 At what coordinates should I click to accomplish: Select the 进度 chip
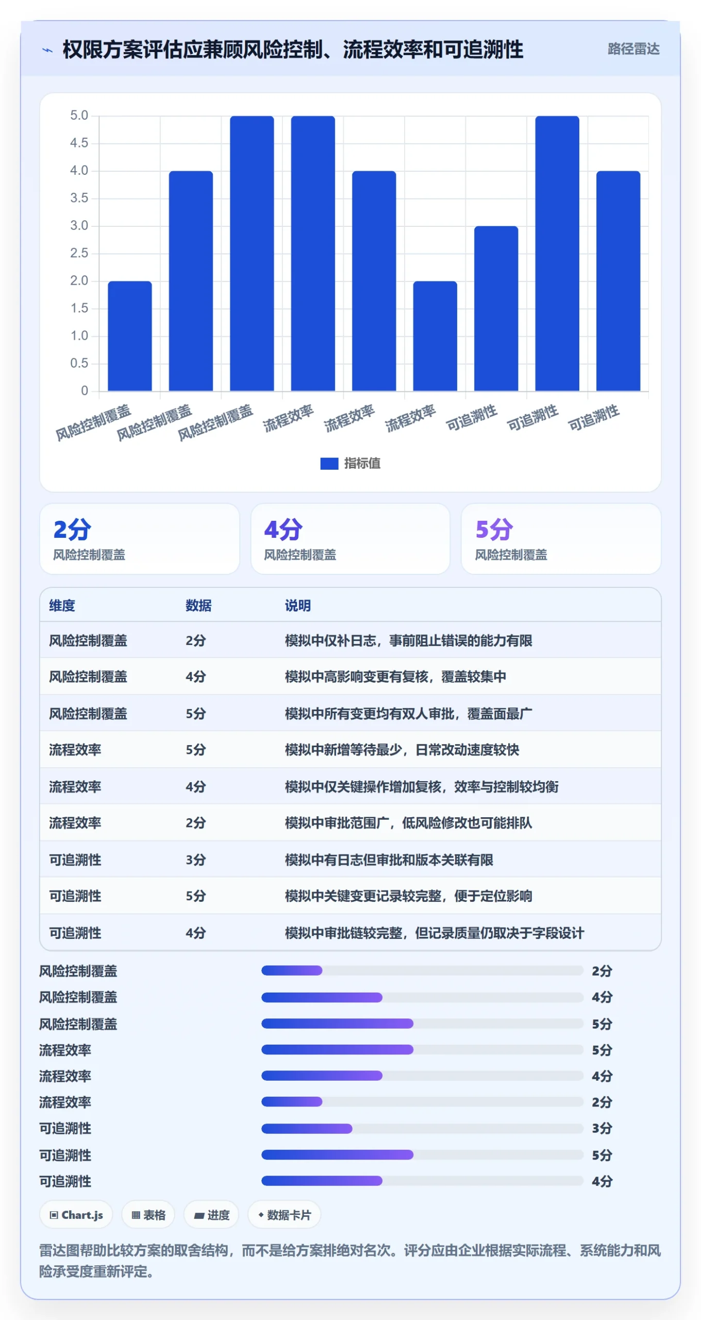click(x=211, y=1215)
